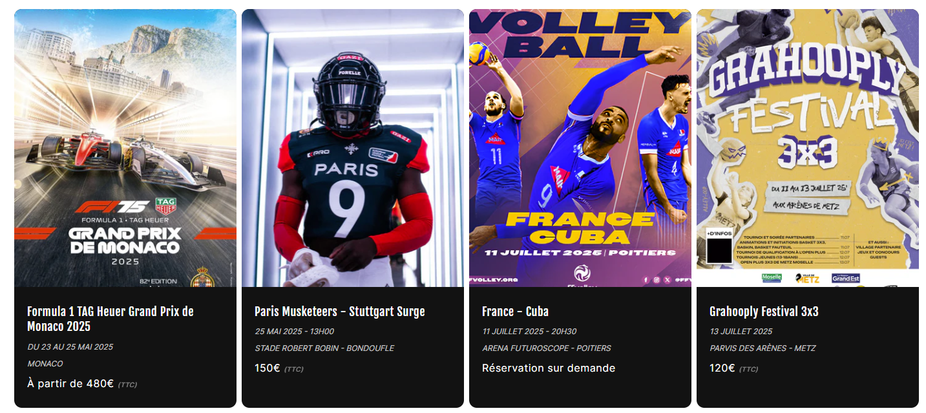Click the TAG Heuer logo badge
926x413 pixels.
point(165,207)
